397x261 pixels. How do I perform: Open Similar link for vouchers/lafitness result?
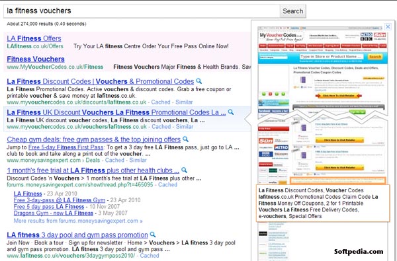[x=185, y=127]
